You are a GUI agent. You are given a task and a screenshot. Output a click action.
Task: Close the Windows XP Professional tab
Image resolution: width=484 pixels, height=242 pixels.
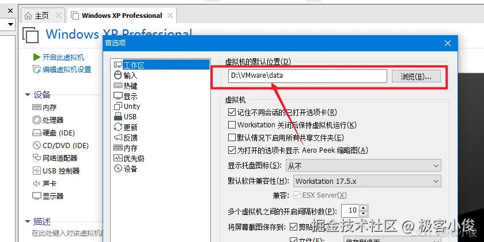pyautogui.click(x=170, y=16)
